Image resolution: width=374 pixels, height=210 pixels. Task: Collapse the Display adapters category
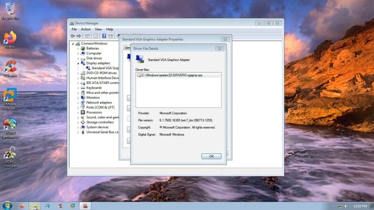[78, 64]
